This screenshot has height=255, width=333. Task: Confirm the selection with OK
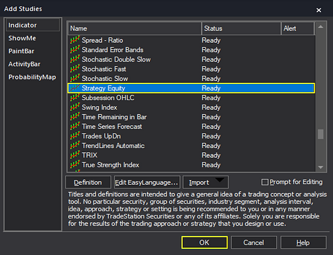[204, 242]
